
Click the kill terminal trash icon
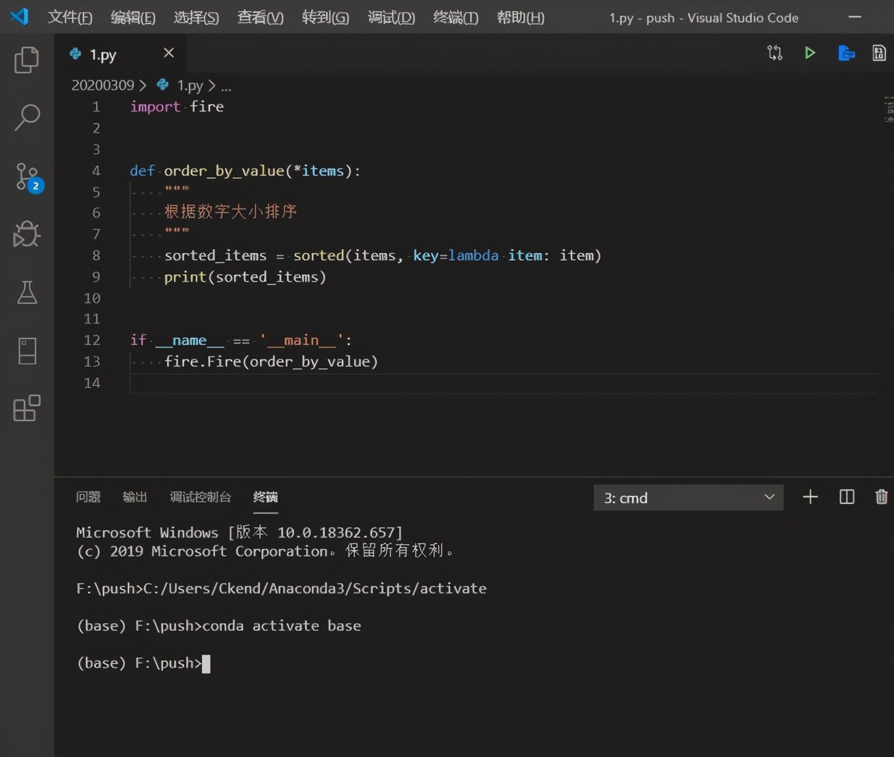[881, 497]
